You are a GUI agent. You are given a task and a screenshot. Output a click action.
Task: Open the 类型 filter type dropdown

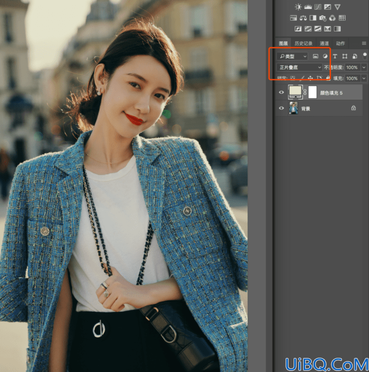[292, 56]
